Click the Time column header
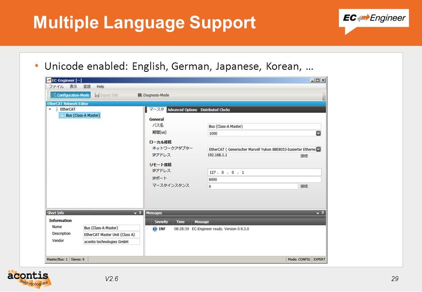This screenshot has width=422, height=292. [x=180, y=222]
